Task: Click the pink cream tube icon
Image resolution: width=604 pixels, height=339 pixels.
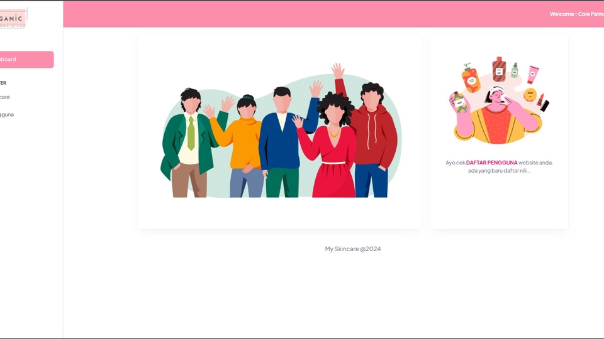Action: coord(533,74)
